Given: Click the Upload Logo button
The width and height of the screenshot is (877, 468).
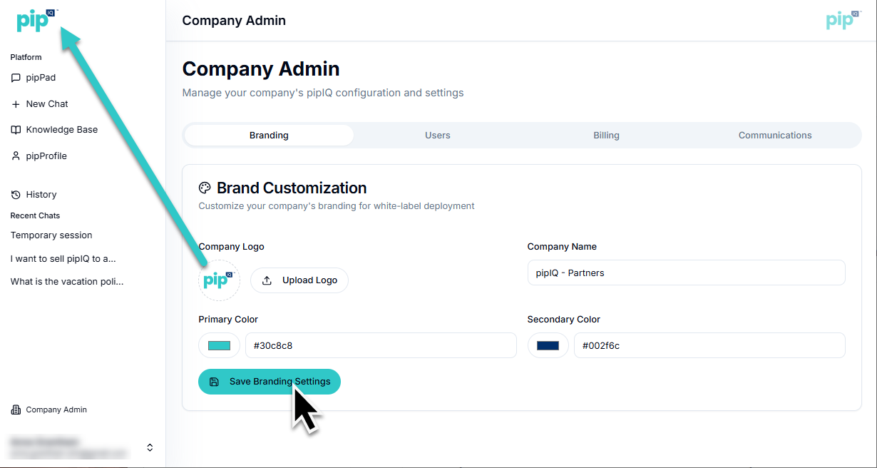Looking at the screenshot, I should [299, 280].
